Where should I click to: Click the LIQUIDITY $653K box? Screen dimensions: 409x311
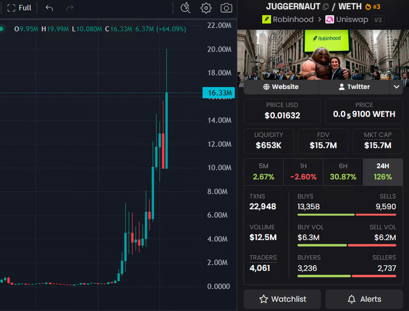[269, 141]
